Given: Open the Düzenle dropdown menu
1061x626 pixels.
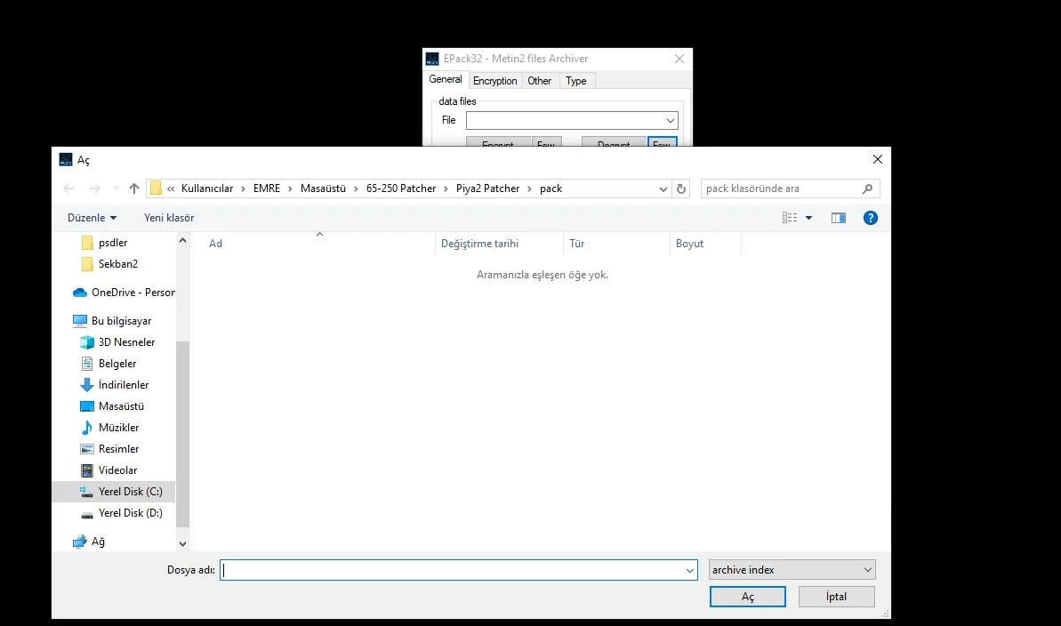Looking at the screenshot, I should [x=92, y=218].
